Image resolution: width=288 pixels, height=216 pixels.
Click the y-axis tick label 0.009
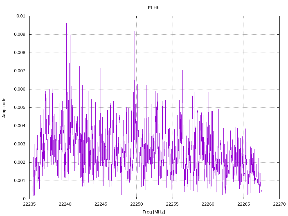(x=20, y=34)
